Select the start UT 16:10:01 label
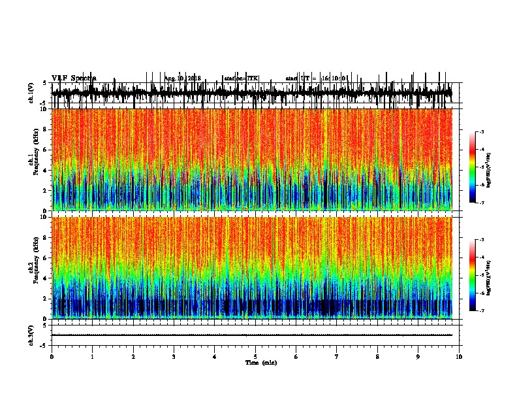The width and height of the screenshot is (517, 400). click(317, 78)
